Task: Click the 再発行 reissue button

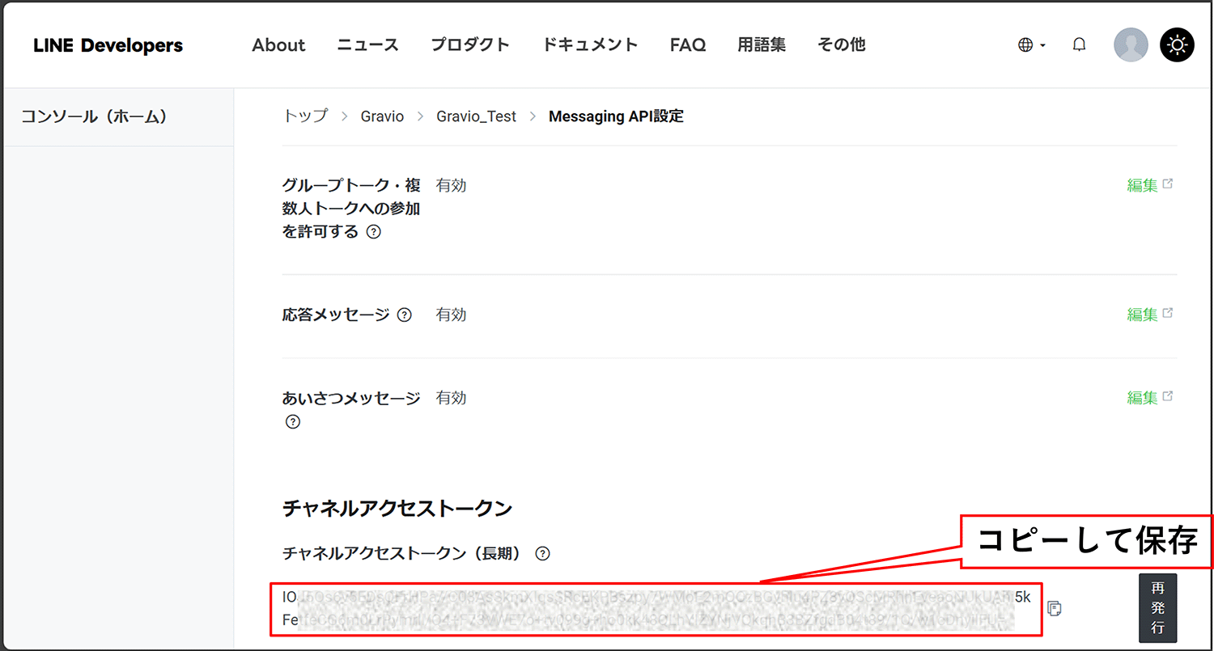Action: pyautogui.click(x=1157, y=608)
